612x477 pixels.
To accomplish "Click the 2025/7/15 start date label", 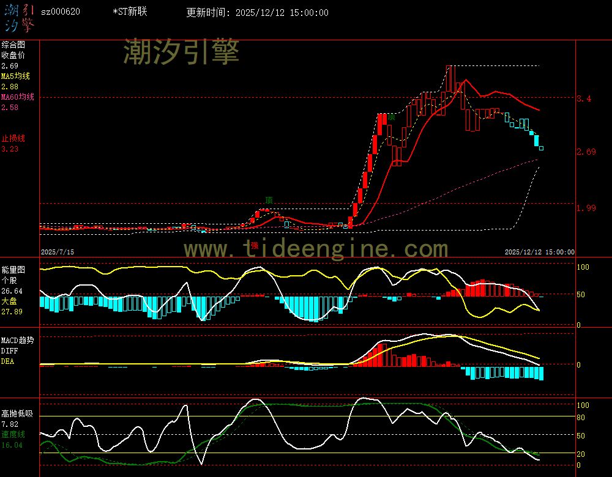I will pos(57,252).
